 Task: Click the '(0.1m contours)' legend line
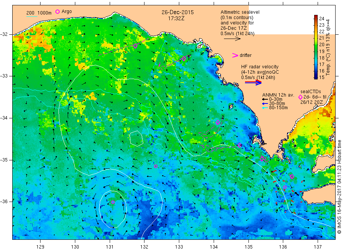pos(237,18)
